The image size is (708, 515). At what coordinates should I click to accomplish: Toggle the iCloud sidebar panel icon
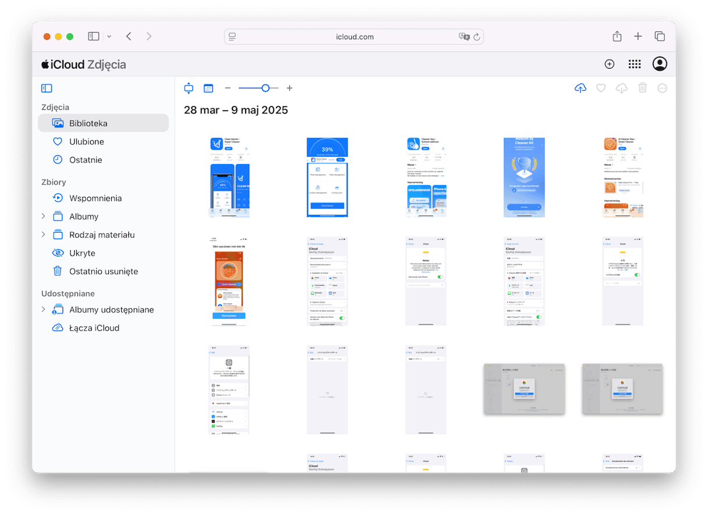click(47, 88)
